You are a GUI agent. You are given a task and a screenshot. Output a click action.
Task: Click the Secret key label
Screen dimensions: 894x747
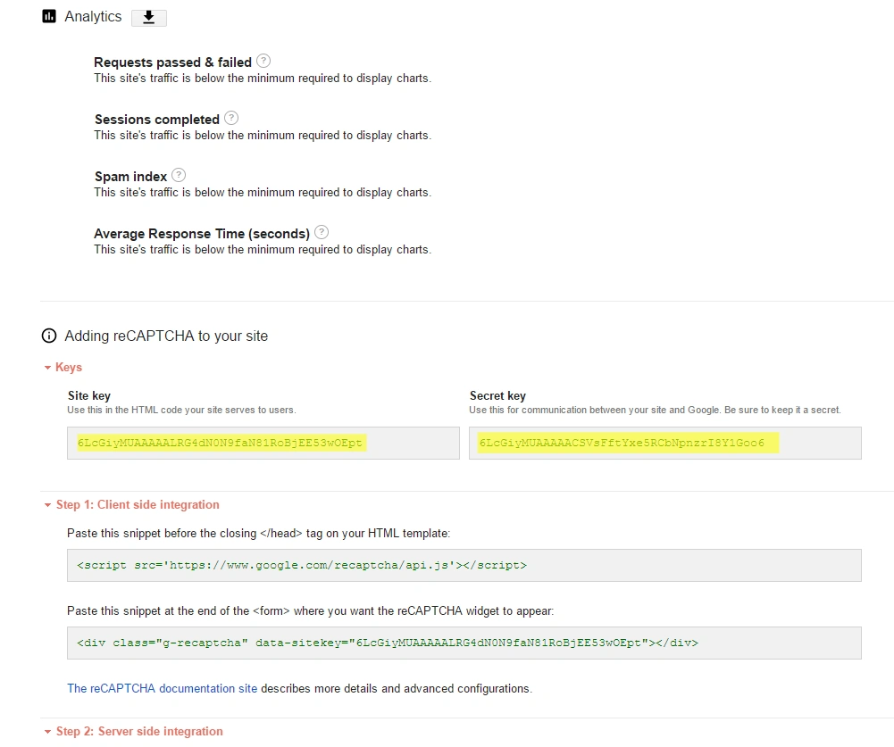point(497,396)
